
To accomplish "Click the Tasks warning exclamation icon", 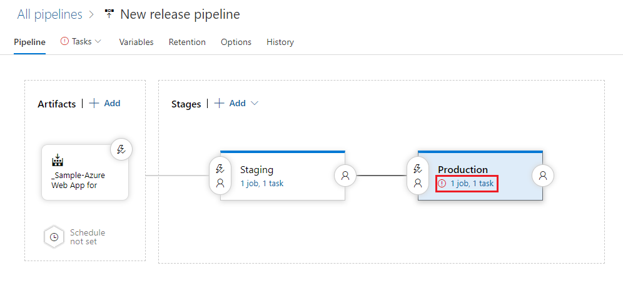I will pyautogui.click(x=64, y=41).
